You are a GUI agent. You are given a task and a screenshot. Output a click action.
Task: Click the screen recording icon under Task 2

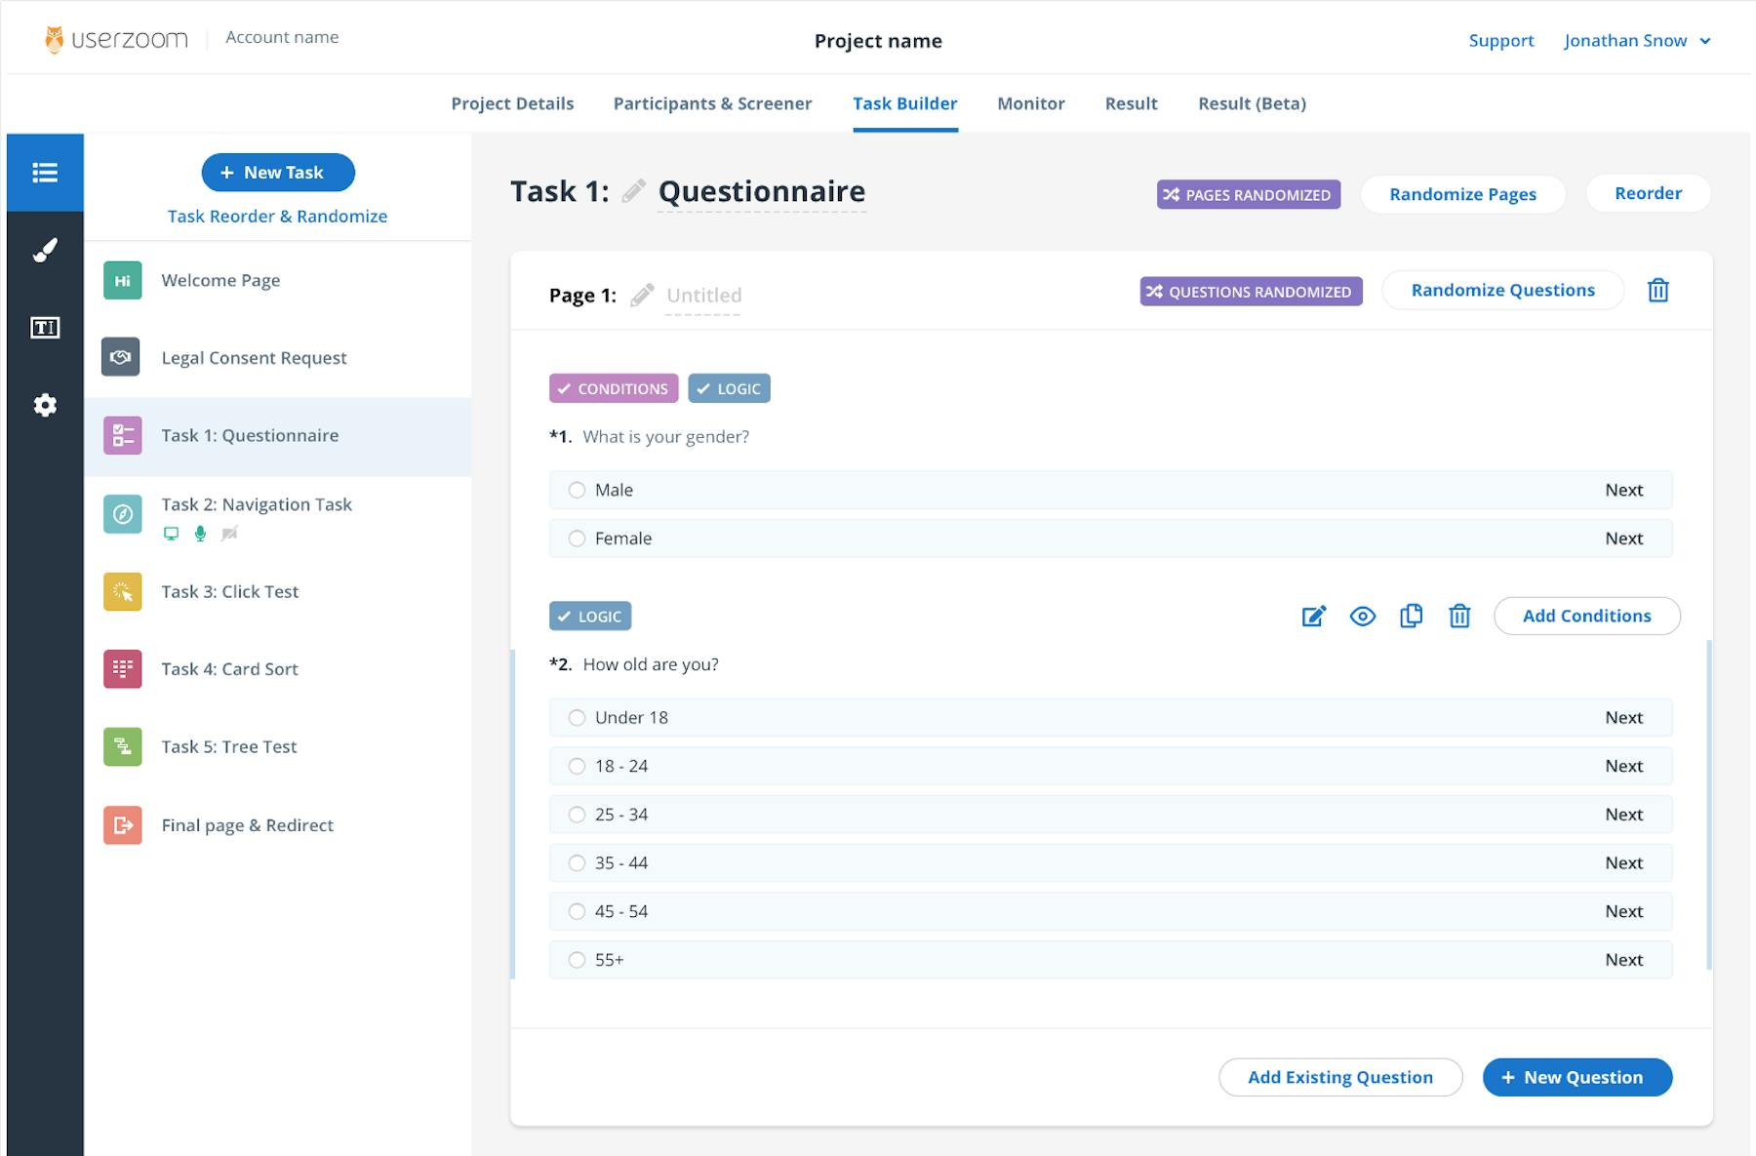[x=171, y=534]
